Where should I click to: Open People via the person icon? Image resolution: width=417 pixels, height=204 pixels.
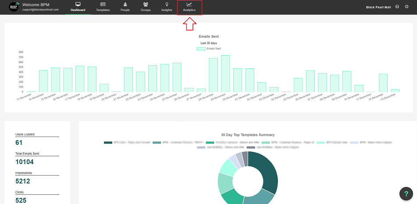pyautogui.click(x=125, y=4)
